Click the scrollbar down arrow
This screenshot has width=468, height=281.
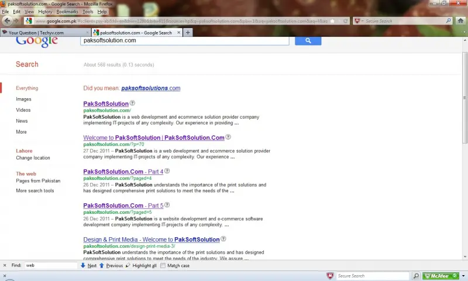click(464, 257)
